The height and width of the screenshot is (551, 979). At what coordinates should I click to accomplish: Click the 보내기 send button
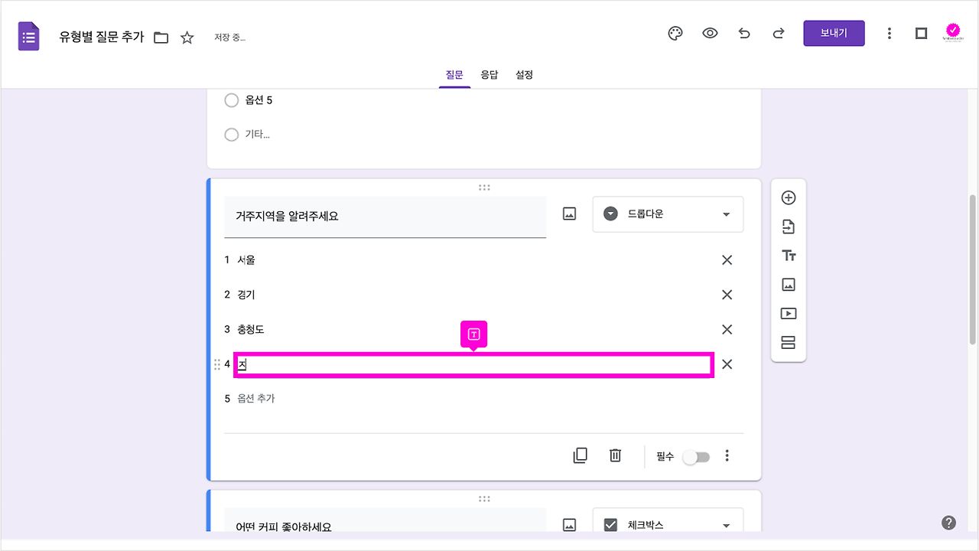click(834, 33)
